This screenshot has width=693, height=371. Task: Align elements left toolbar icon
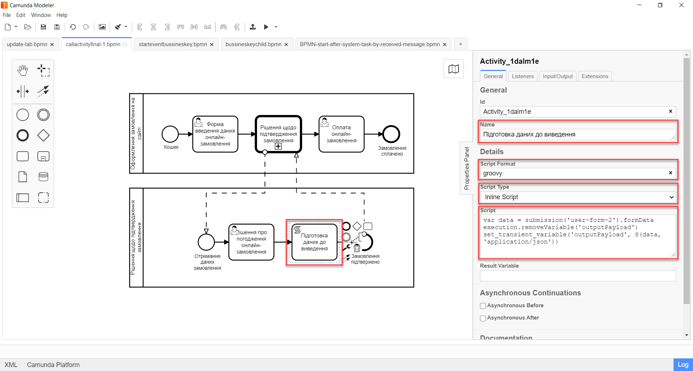tap(140, 27)
